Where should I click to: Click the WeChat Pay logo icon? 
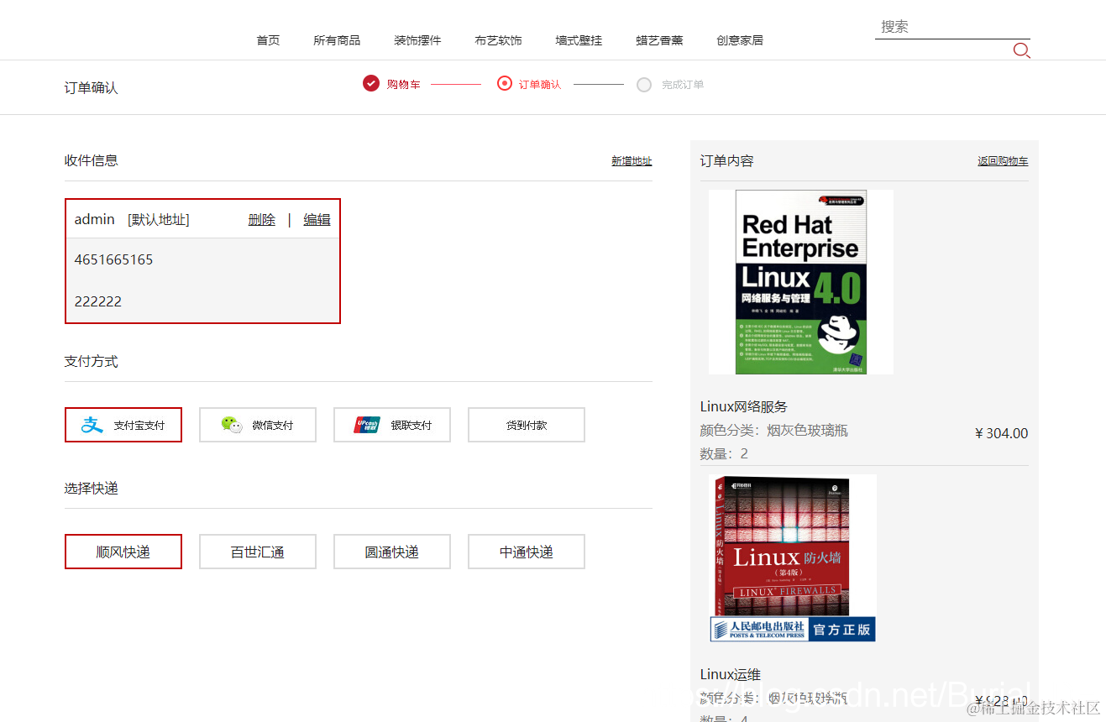(x=232, y=425)
